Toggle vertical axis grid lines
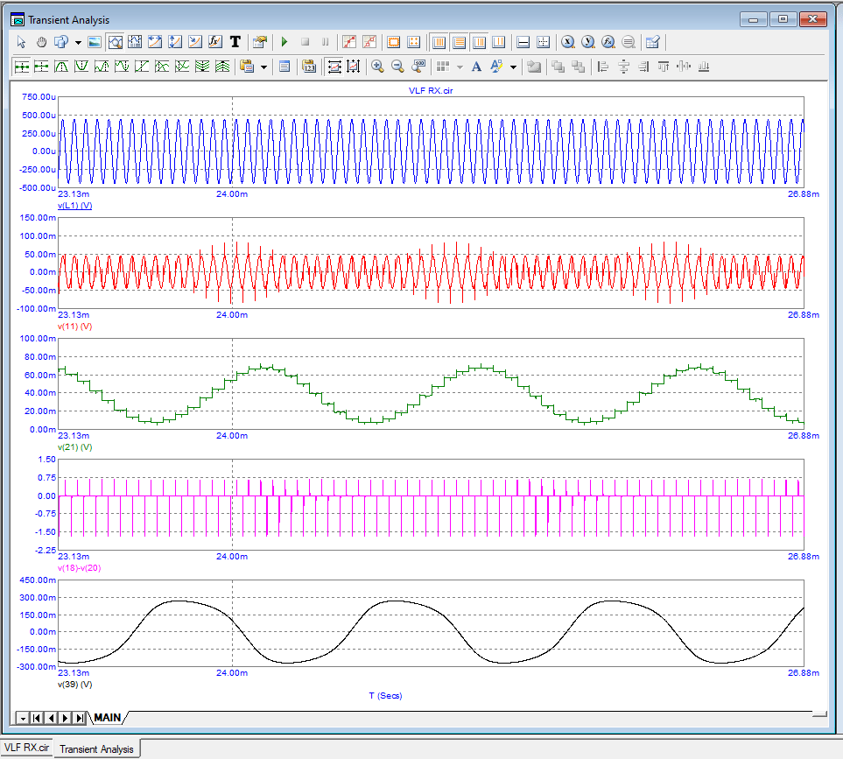Screen dimensions: 843x759 439,42
